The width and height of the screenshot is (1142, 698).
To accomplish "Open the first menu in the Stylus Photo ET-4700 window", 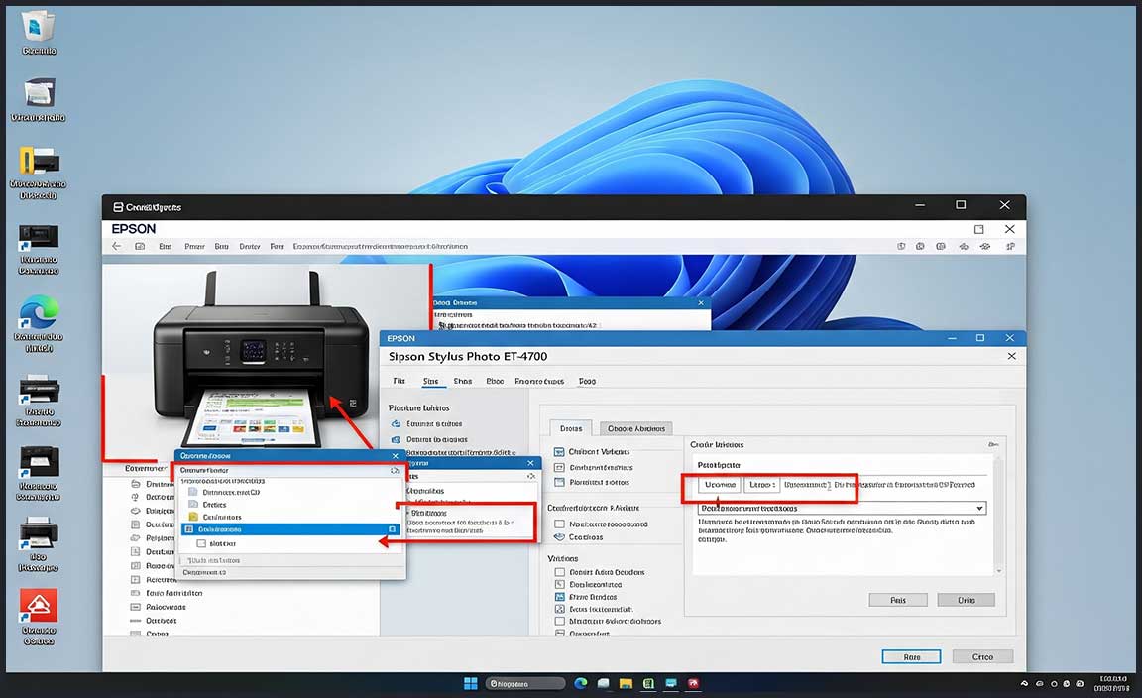I will point(399,381).
